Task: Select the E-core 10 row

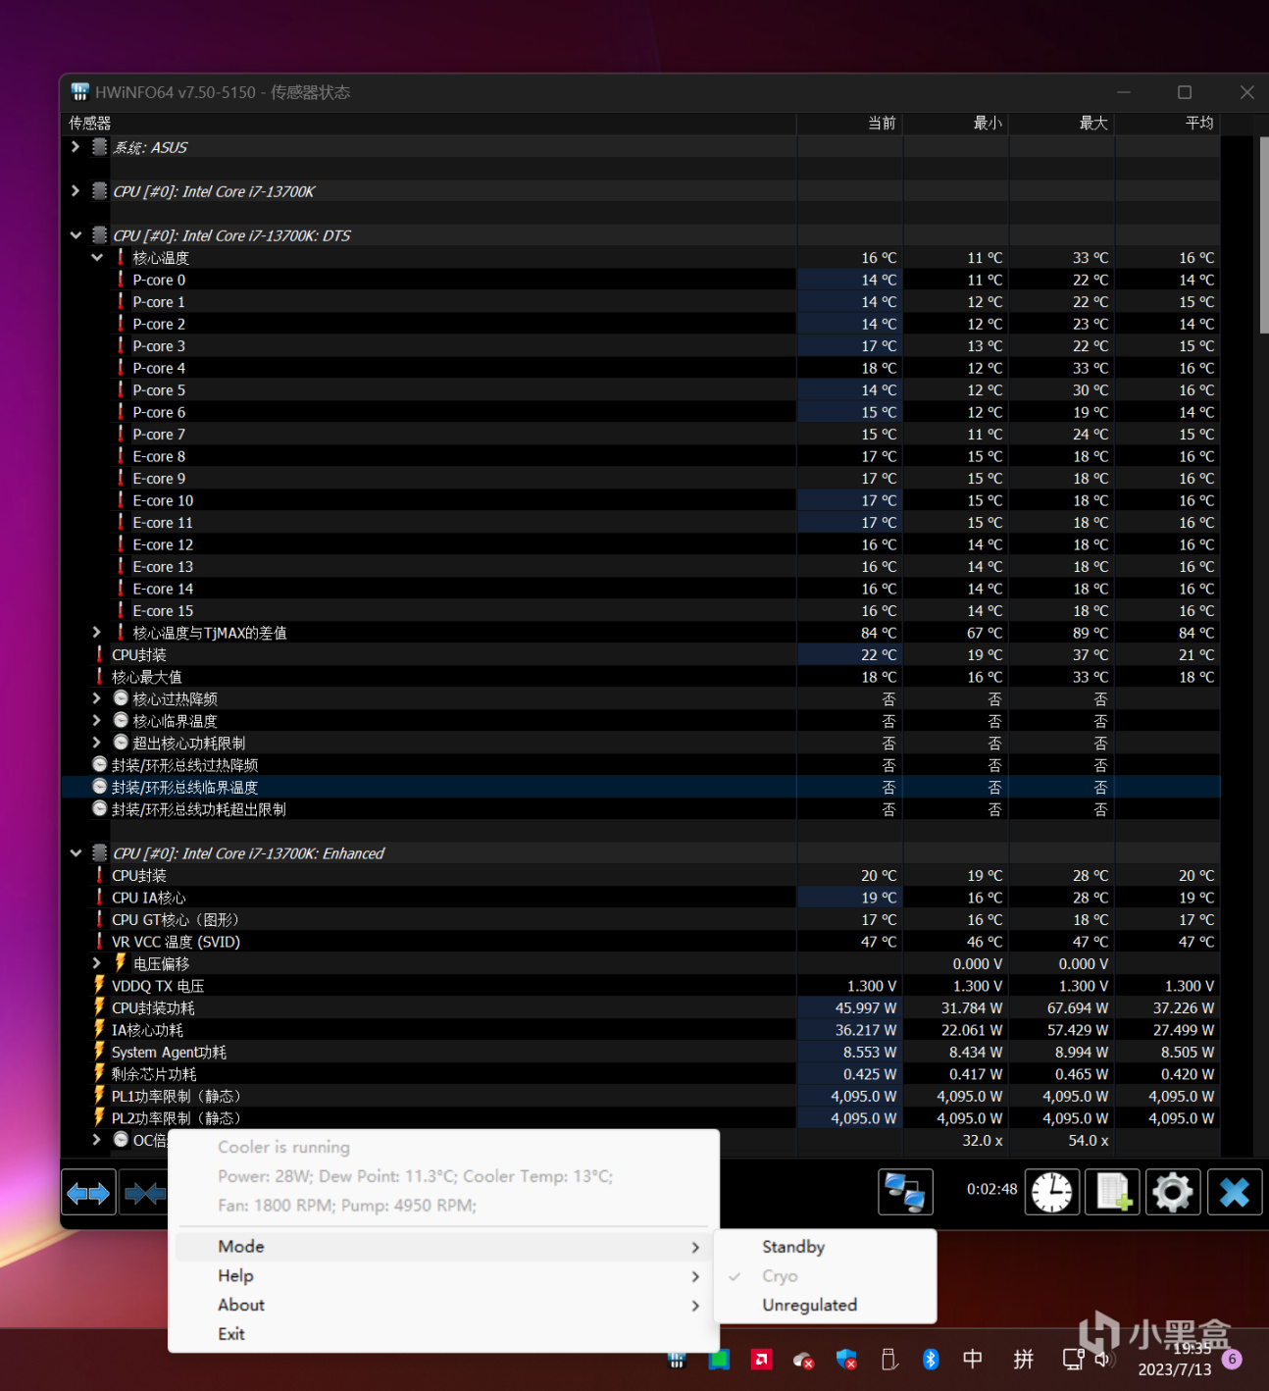Action: point(640,500)
